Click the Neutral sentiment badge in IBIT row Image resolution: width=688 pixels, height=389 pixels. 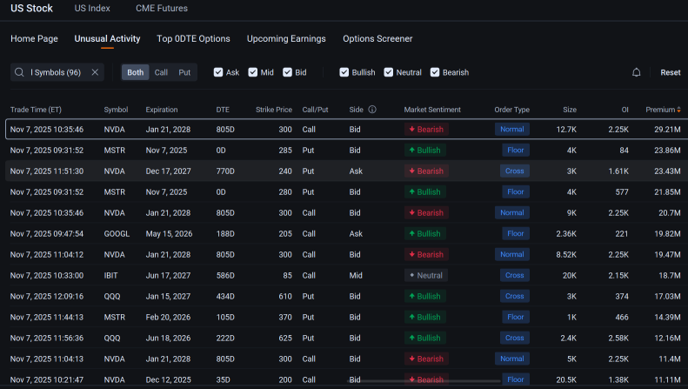click(x=425, y=275)
